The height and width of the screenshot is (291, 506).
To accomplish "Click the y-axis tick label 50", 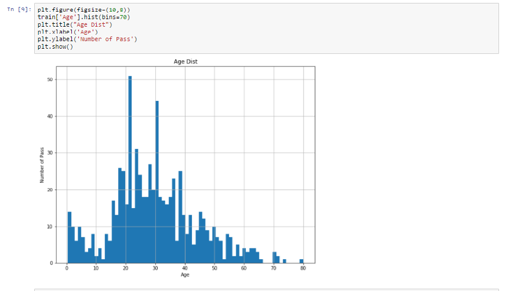I will point(50,79).
